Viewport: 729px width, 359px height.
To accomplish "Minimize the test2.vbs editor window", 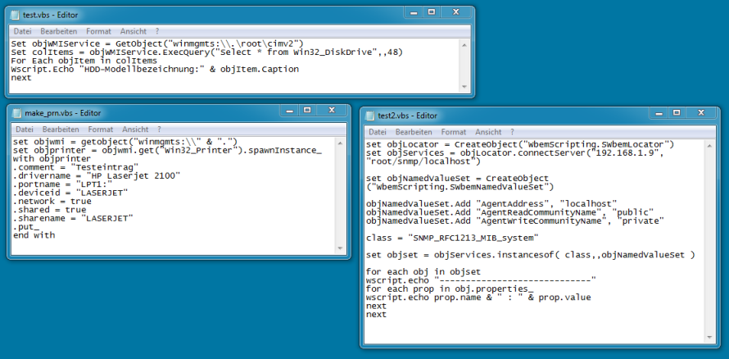I will [659, 113].
